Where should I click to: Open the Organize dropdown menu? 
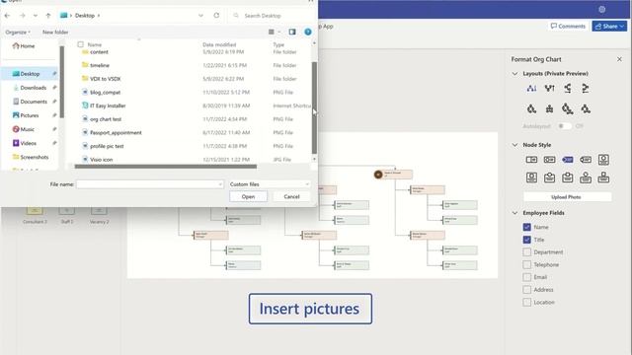point(18,32)
